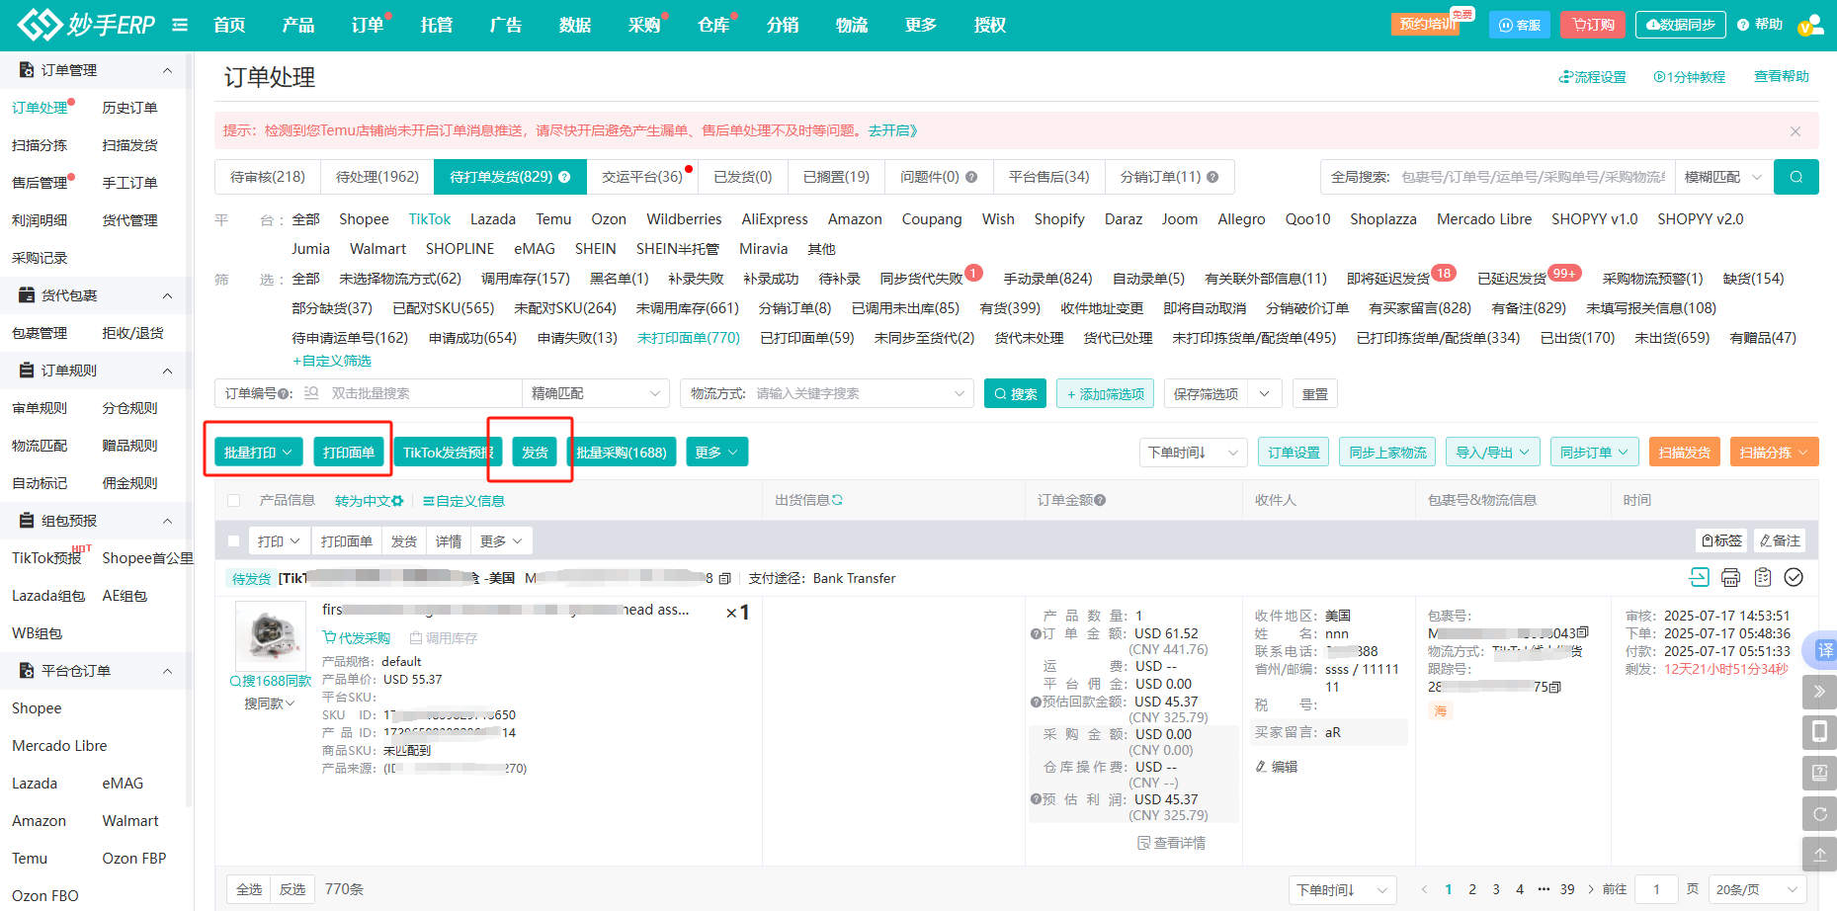Open the 订单 top menu
Viewport: 1837px width, 911px height.
point(368,25)
